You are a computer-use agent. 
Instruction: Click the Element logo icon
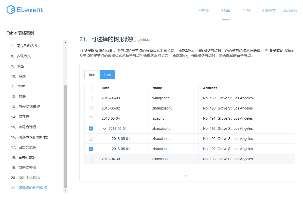pyautogui.click(x=11, y=10)
